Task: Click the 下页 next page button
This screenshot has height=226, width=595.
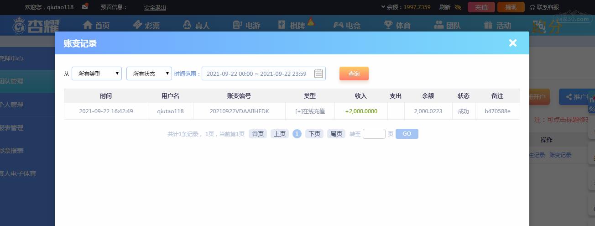Action: (x=314, y=134)
